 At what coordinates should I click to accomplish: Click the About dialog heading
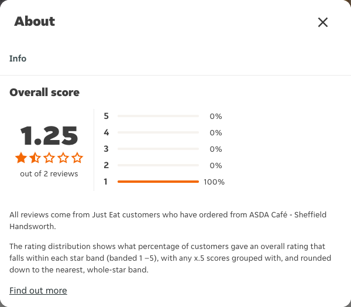click(35, 22)
